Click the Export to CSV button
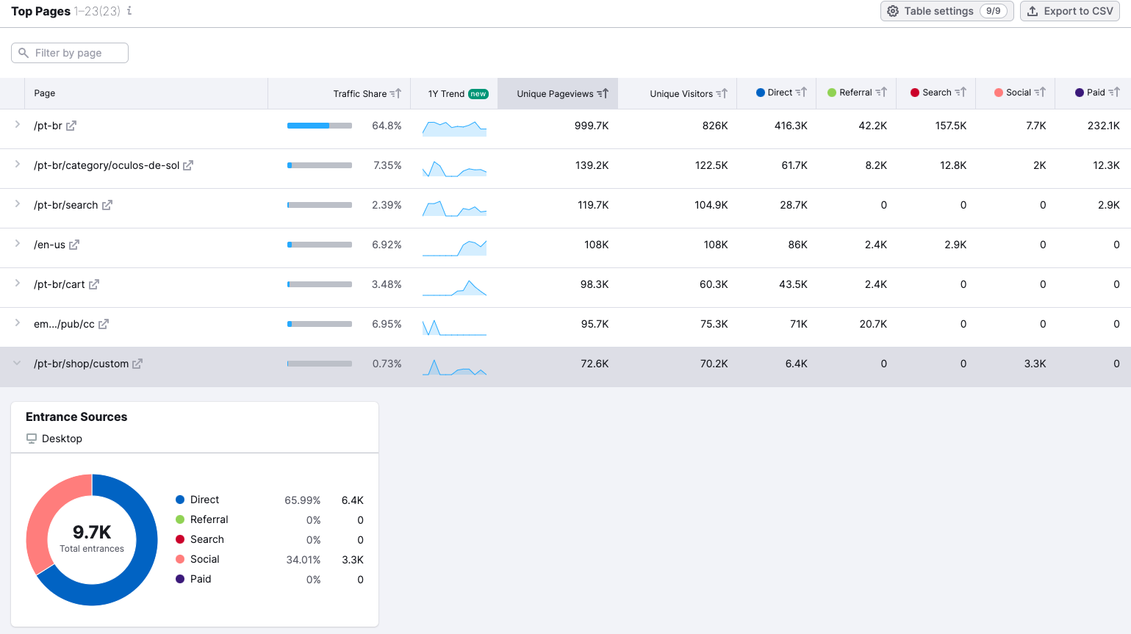The height and width of the screenshot is (634, 1131). [x=1069, y=11]
